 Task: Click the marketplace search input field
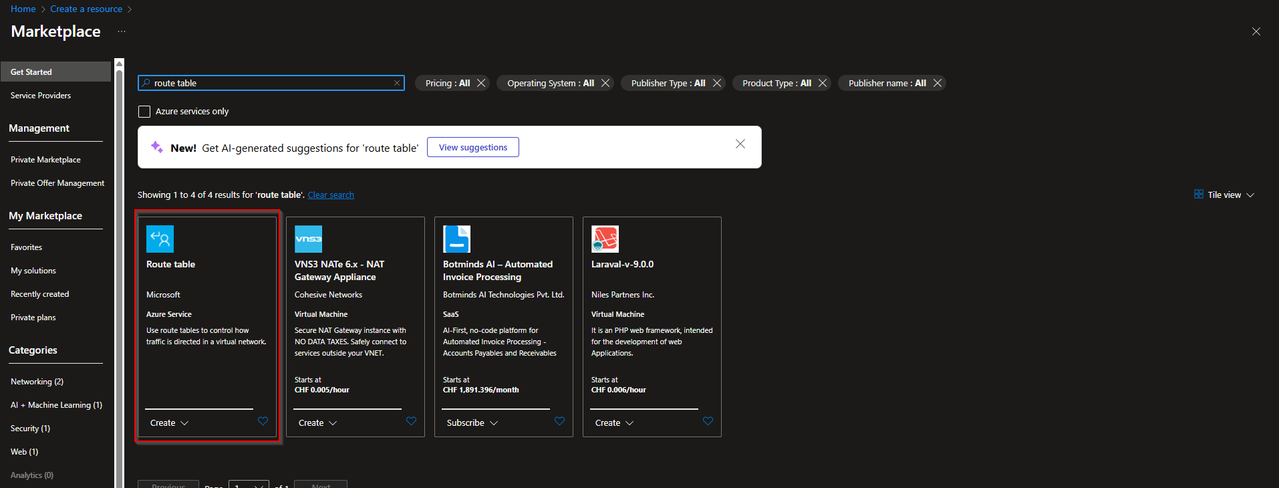[271, 83]
